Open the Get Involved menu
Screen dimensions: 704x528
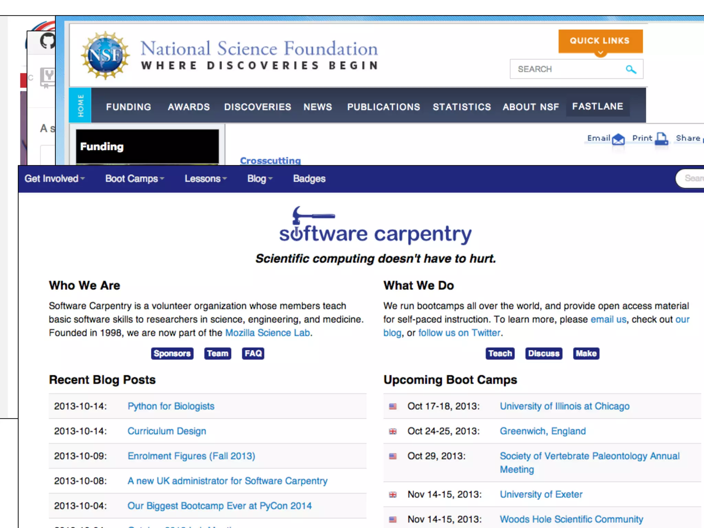[x=54, y=179]
